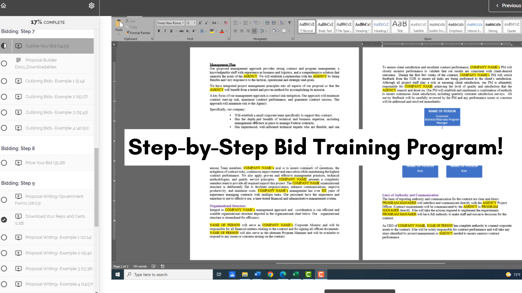The image size is (522, 293).
Task: Increase font size with grow font icon
Action: (200, 23)
